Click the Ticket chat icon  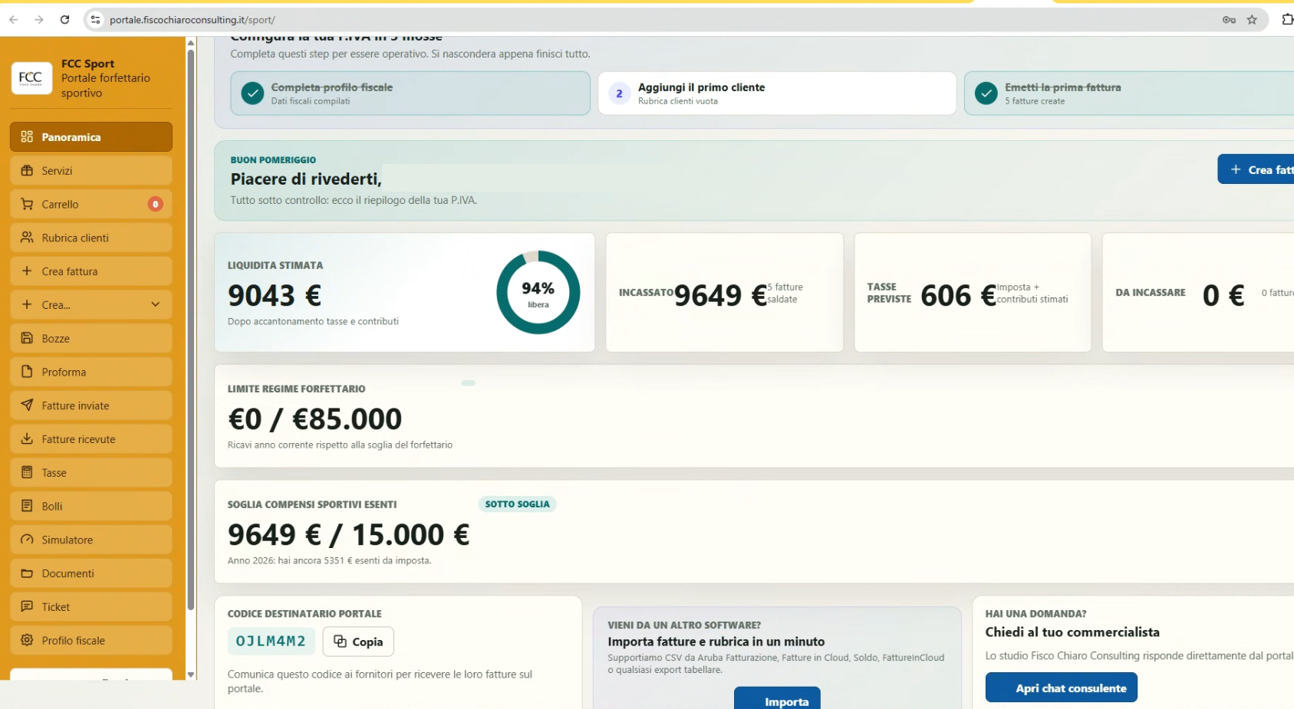click(27, 606)
